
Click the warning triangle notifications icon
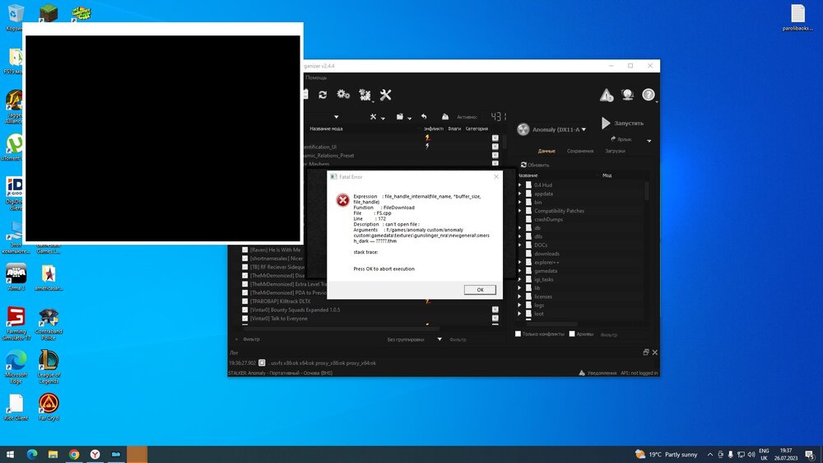click(607, 96)
